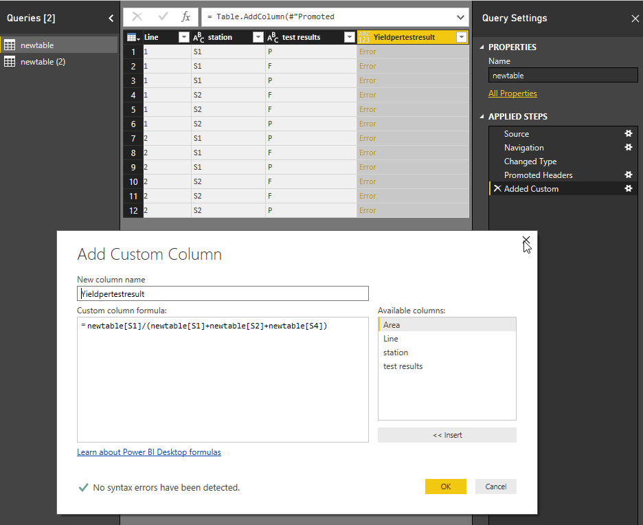Select Area in Available columns
Viewport: 643px width, 525px height.
pyautogui.click(x=447, y=325)
